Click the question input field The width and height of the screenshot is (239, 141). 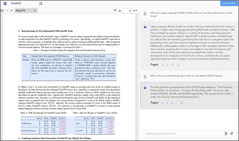point(183,134)
